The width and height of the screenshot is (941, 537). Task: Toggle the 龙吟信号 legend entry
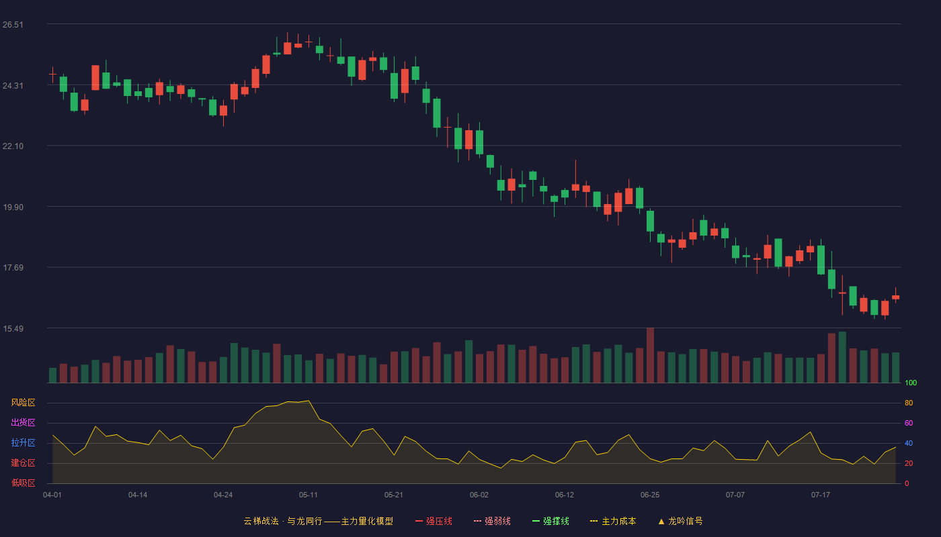(680, 521)
